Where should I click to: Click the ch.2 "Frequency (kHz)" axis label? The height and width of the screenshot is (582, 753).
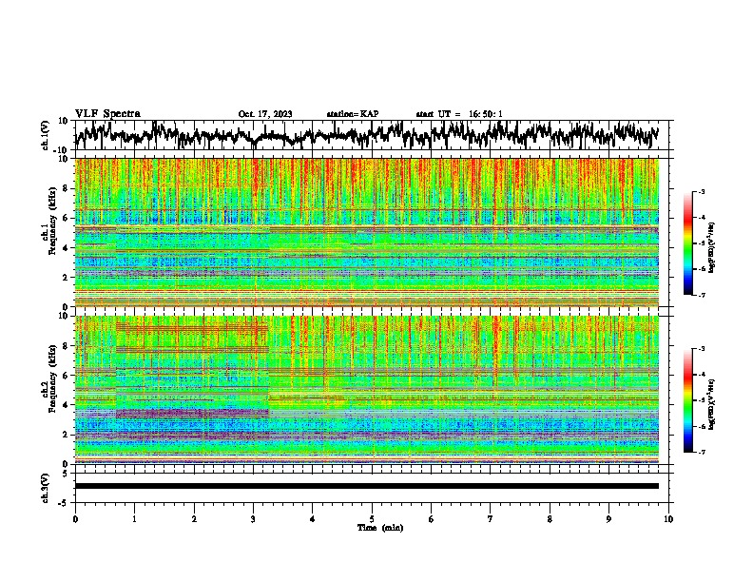[53, 377]
